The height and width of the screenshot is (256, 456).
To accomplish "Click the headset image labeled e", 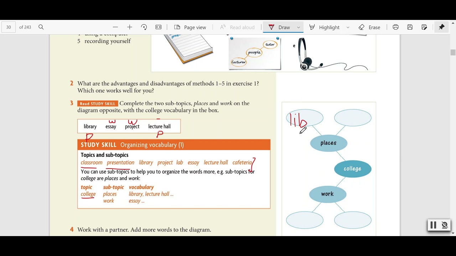I will coord(332,54).
